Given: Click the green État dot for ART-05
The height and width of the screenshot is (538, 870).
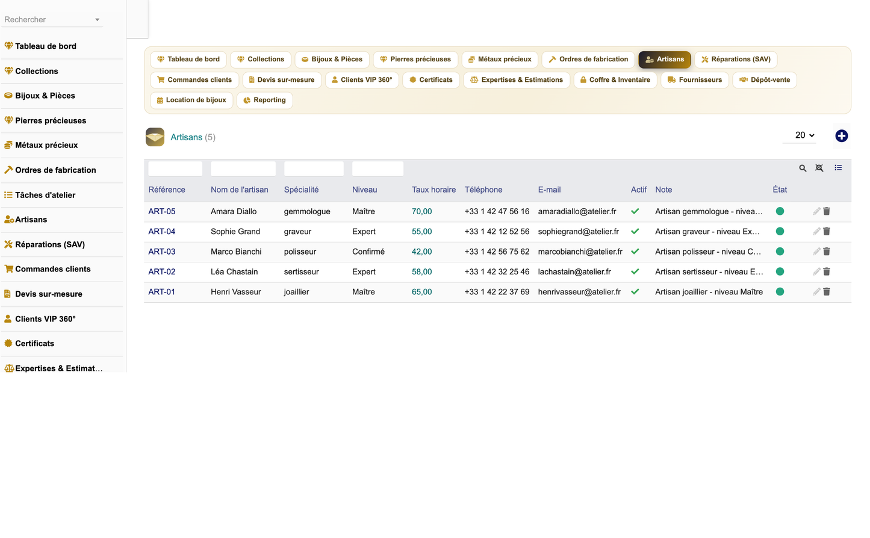Looking at the screenshot, I should click(780, 211).
